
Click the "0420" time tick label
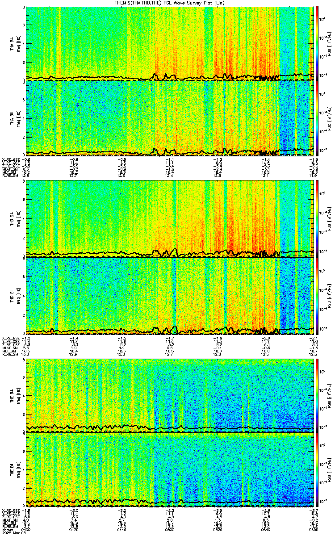[74, 530]
